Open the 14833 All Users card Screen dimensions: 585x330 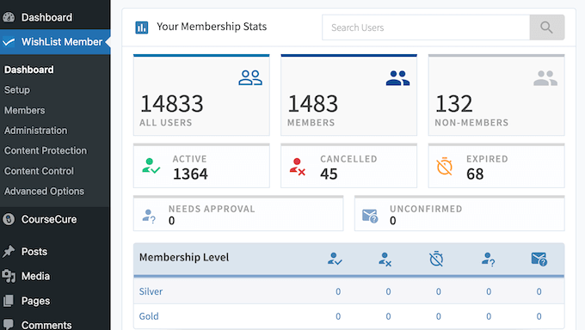coord(201,95)
